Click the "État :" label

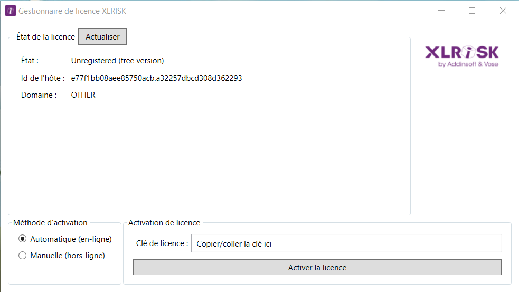point(30,61)
